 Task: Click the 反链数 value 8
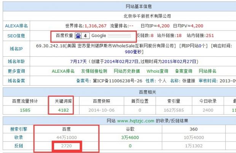coord(152,35)
